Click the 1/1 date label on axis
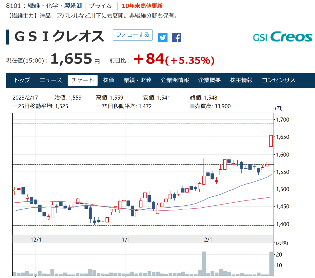Image resolution: width=315 pixels, height=278 pixels. click(x=126, y=240)
